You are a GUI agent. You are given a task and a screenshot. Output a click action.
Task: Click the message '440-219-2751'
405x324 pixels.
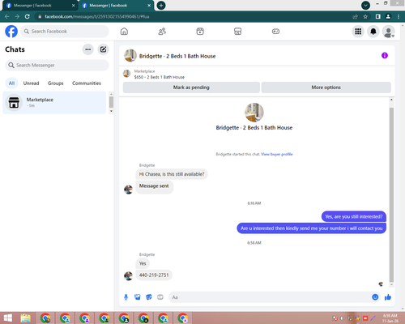pos(154,275)
